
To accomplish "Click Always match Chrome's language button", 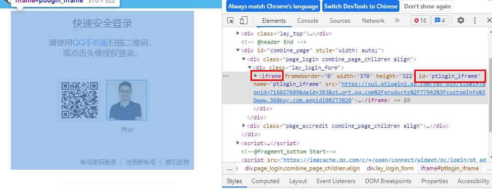I will click(x=273, y=6).
